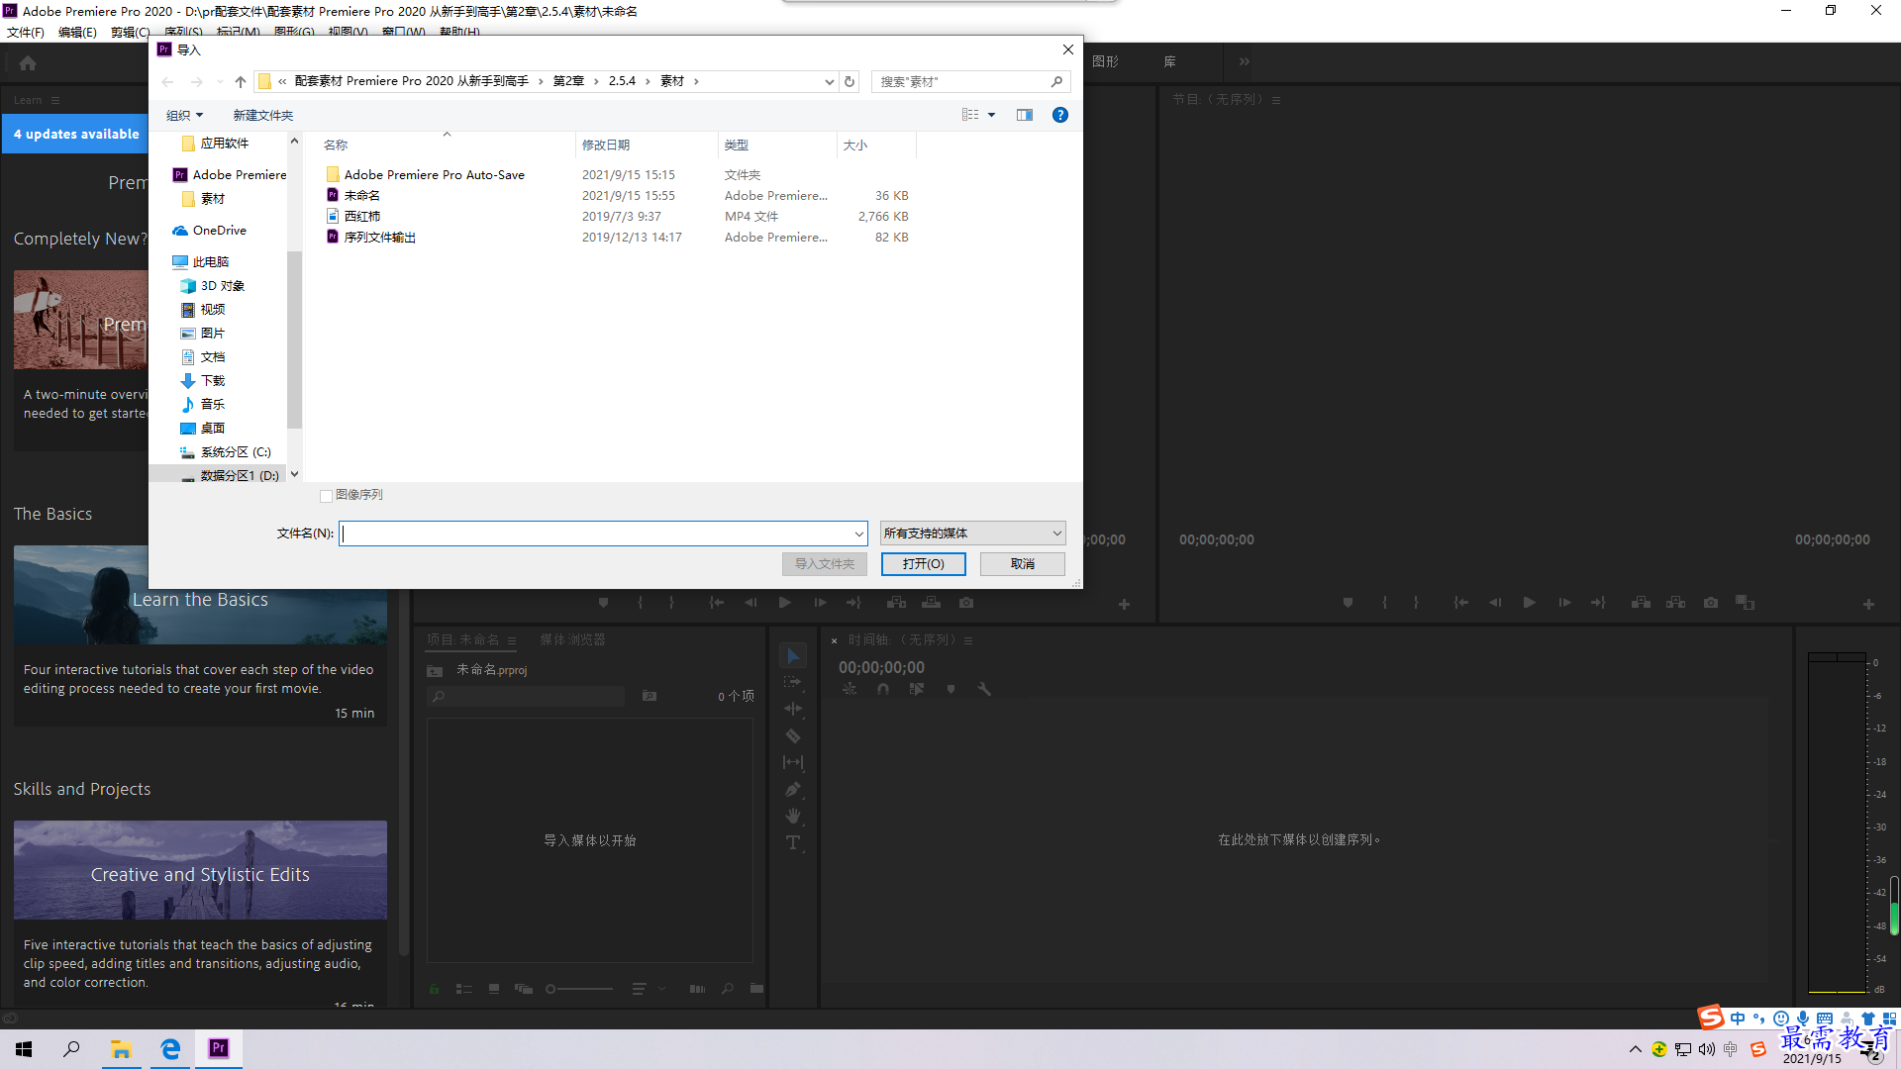The height and width of the screenshot is (1069, 1901).
Task: Click Export Frame camera in Program monitor
Action: [x=1710, y=603]
